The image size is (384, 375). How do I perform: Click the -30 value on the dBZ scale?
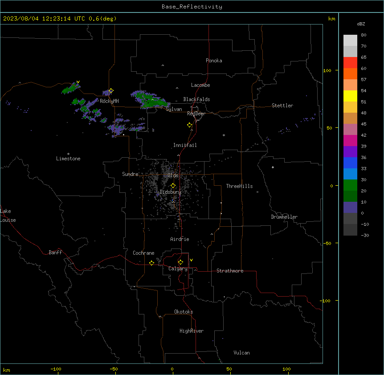coord(365,235)
